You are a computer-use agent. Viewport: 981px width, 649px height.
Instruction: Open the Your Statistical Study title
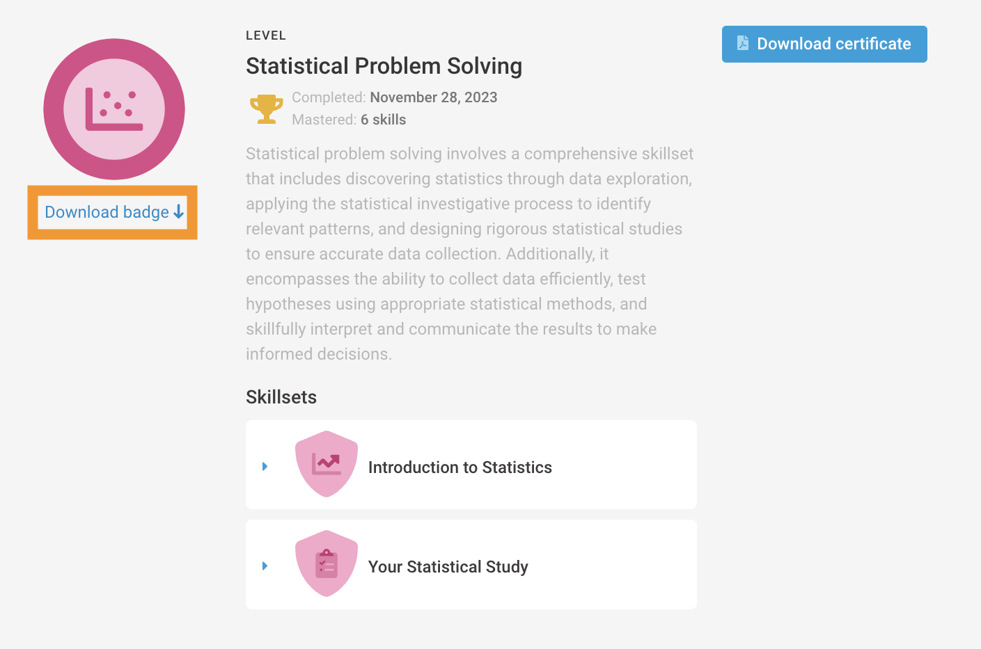448,567
